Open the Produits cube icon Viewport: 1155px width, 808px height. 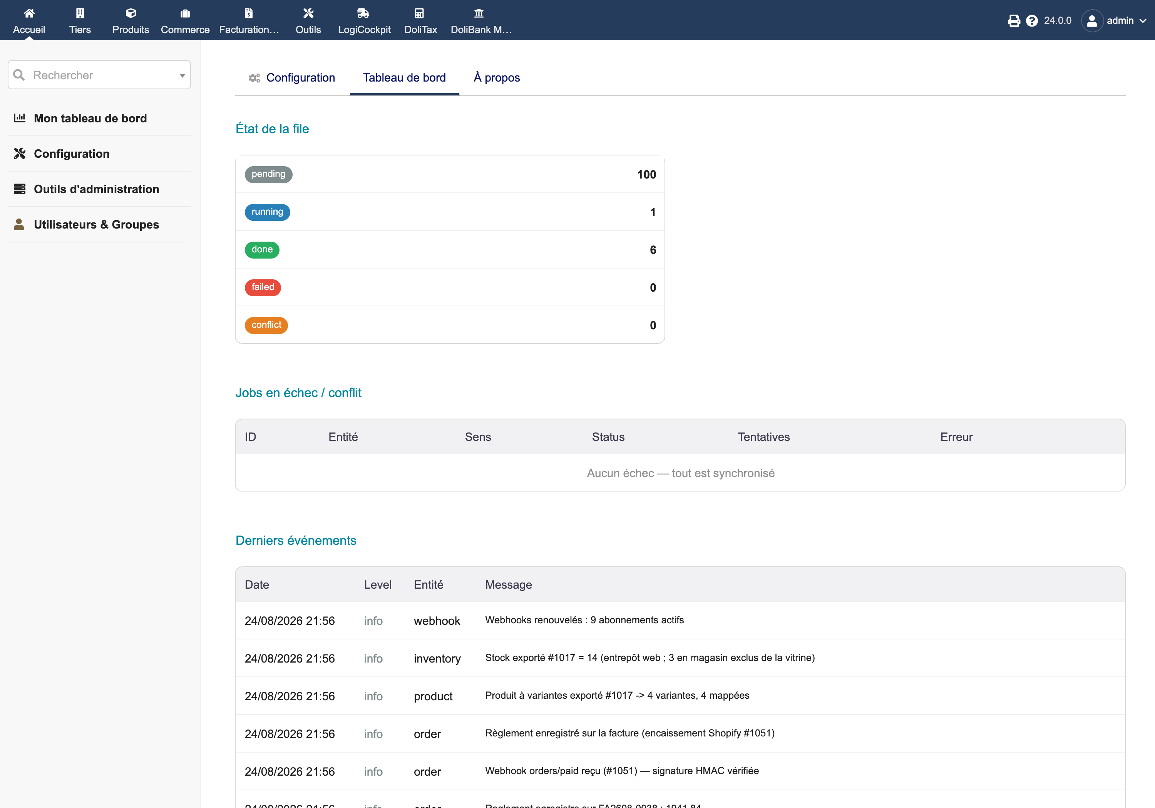click(x=131, y=13)
